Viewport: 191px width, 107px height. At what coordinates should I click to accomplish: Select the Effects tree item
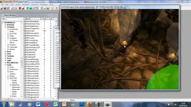(x=12, y=43)
